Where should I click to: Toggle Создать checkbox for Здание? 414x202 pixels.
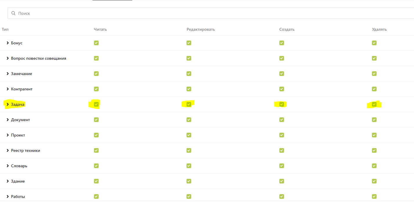[281, 181]
